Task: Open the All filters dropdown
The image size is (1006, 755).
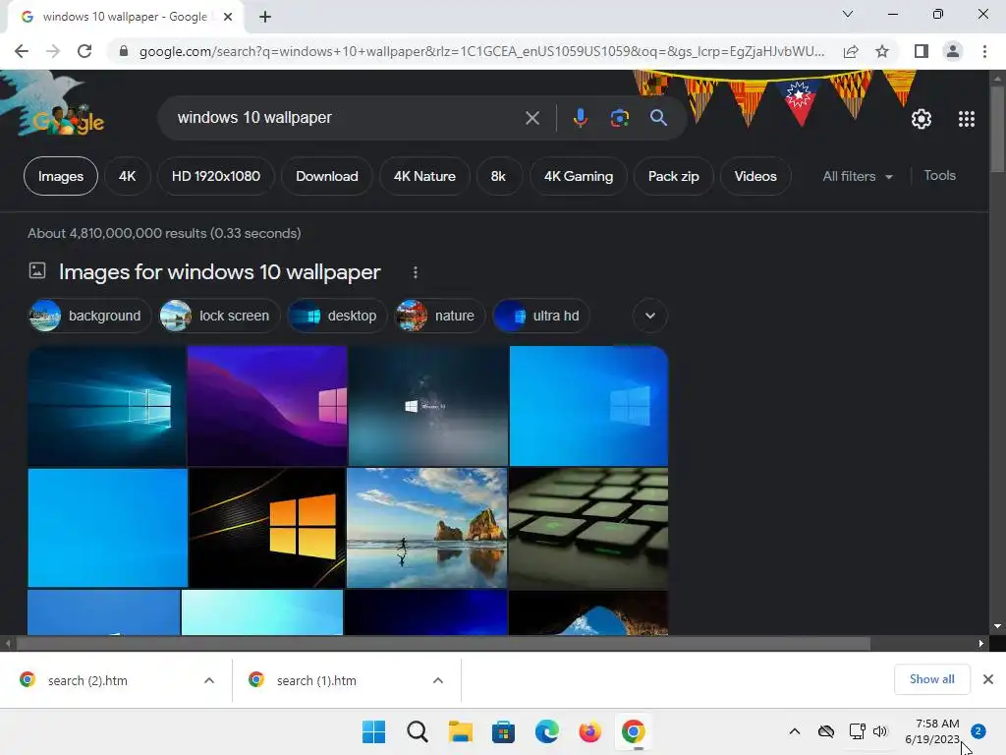Action: pos(857,177)
